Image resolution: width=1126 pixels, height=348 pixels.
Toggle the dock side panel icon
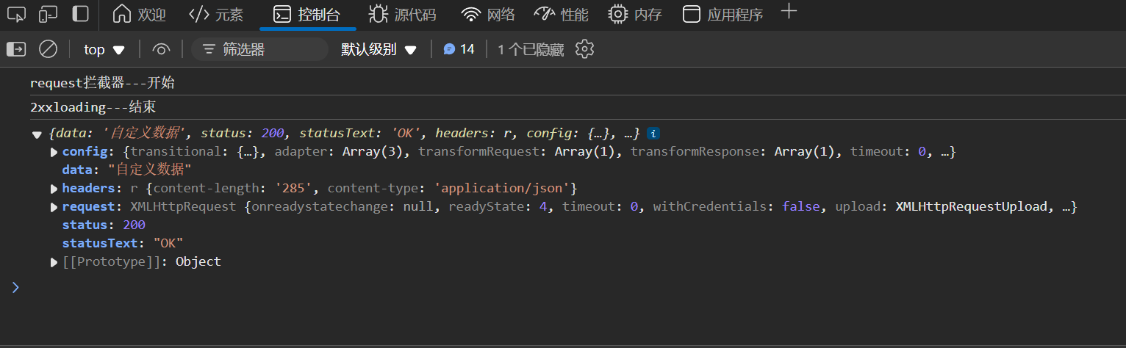click(81, 14)
